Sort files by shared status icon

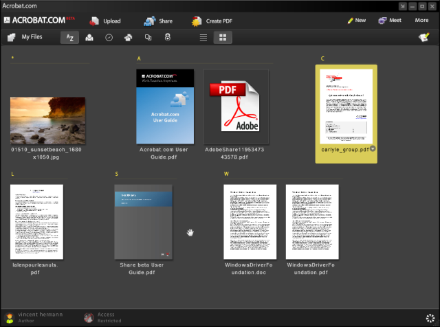click(x=129, y=37)
